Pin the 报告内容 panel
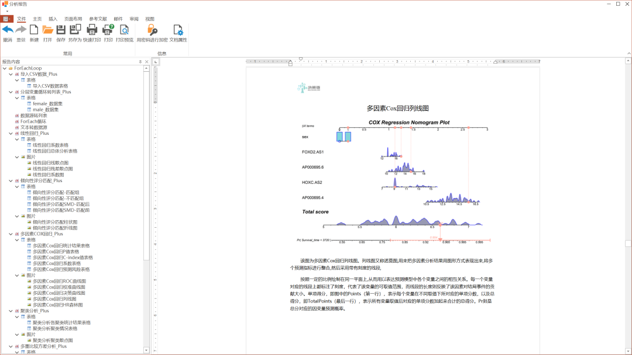The image size is (632, 355). pyautogui.click(x=140, y=62)
